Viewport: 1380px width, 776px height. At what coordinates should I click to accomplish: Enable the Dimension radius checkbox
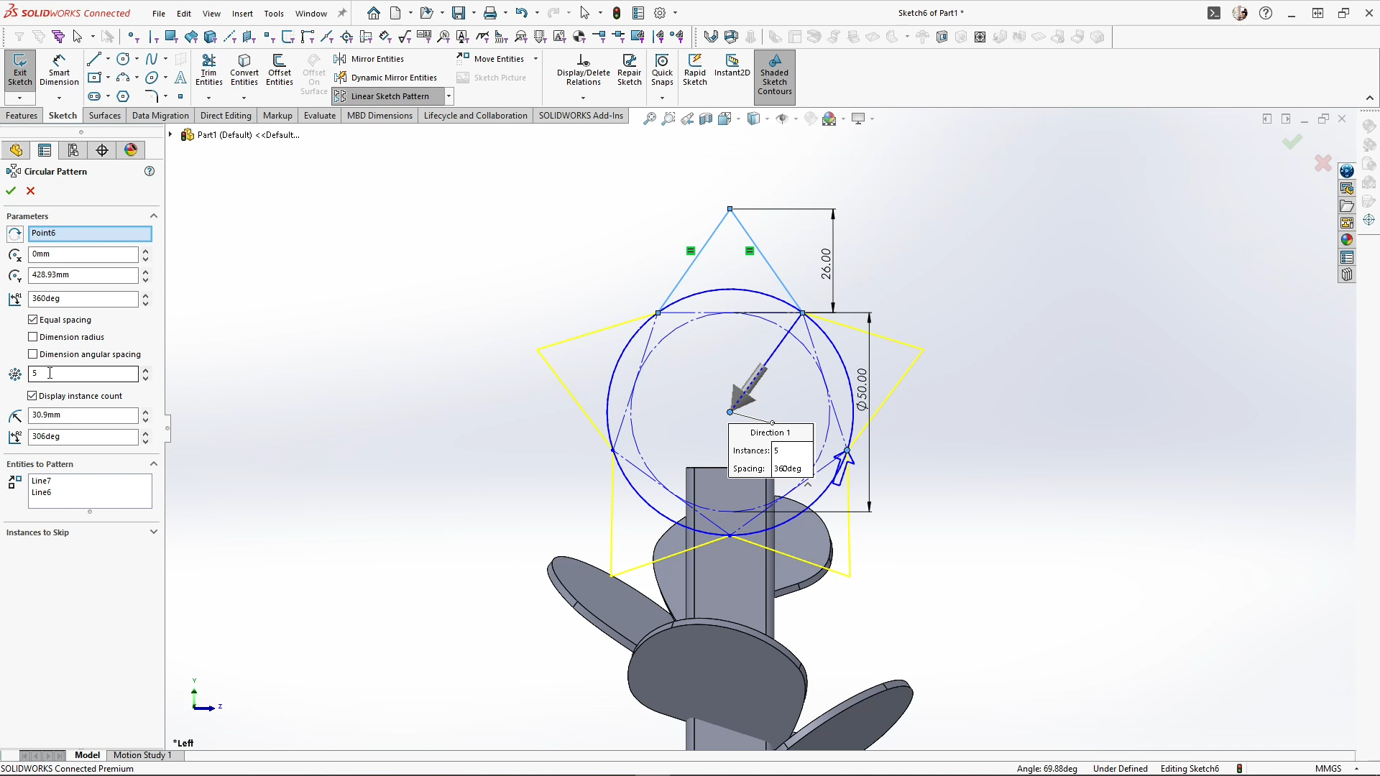tap(33, 337)
